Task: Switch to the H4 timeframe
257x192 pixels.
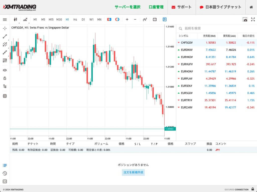Action: tap(75, 19)
